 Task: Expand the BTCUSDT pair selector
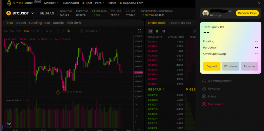coord(32,13)
